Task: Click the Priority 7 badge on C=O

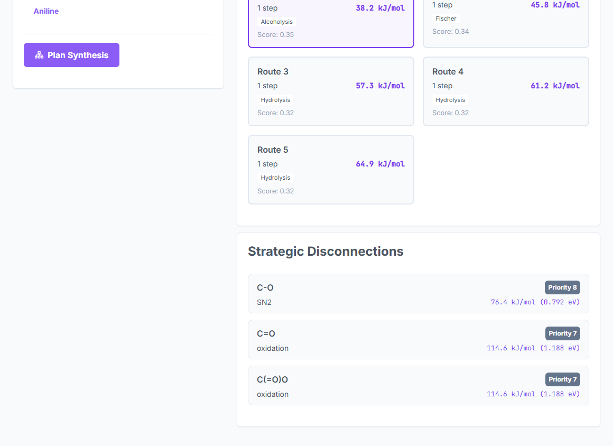Action: tap(563, 333)
